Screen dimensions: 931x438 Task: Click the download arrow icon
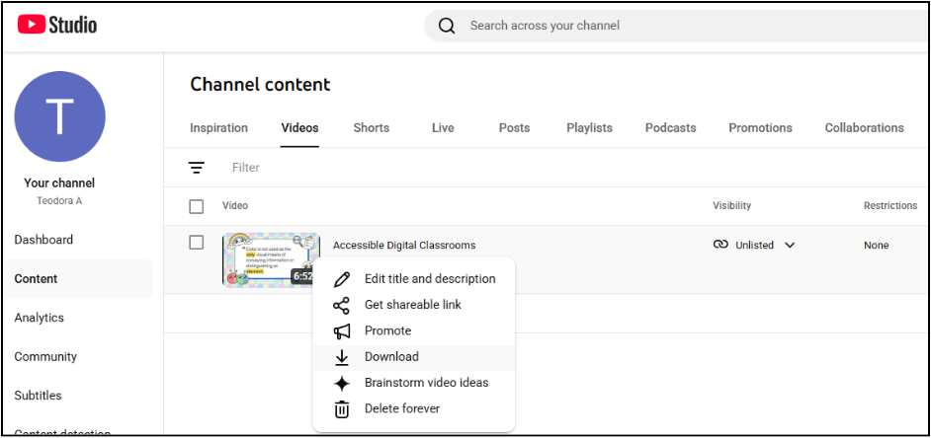342,357
